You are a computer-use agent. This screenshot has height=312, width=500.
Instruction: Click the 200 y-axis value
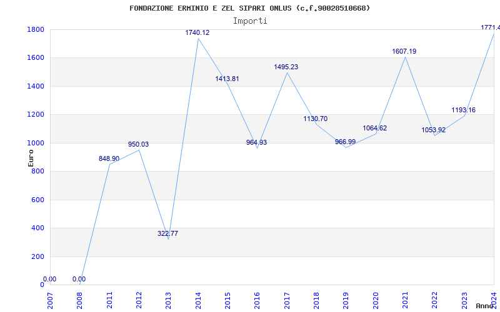(37, 256)
